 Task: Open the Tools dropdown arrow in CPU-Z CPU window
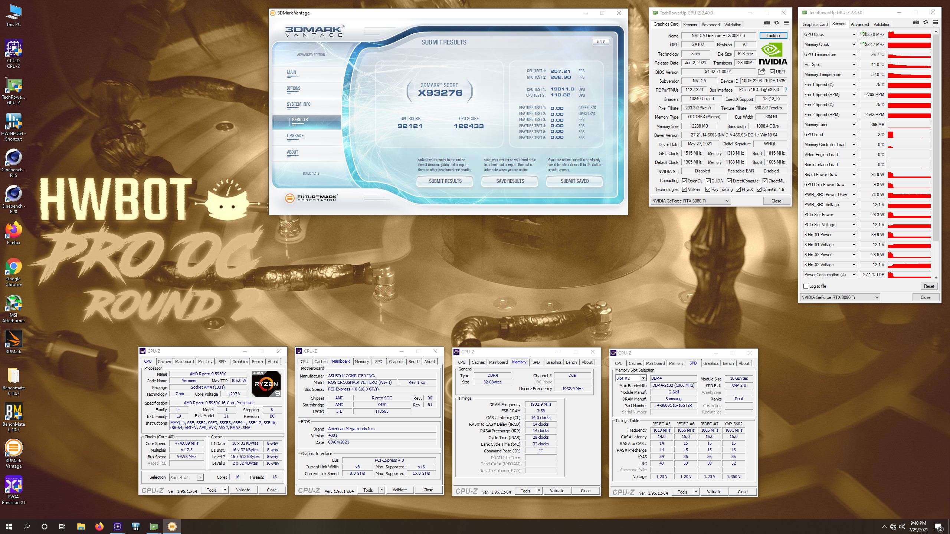coord(225,490)
